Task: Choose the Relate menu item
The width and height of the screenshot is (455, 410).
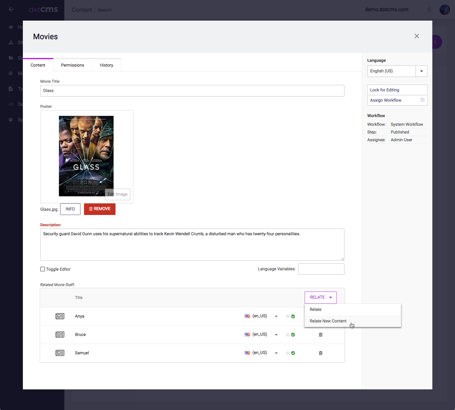Action: pos(315,309)
